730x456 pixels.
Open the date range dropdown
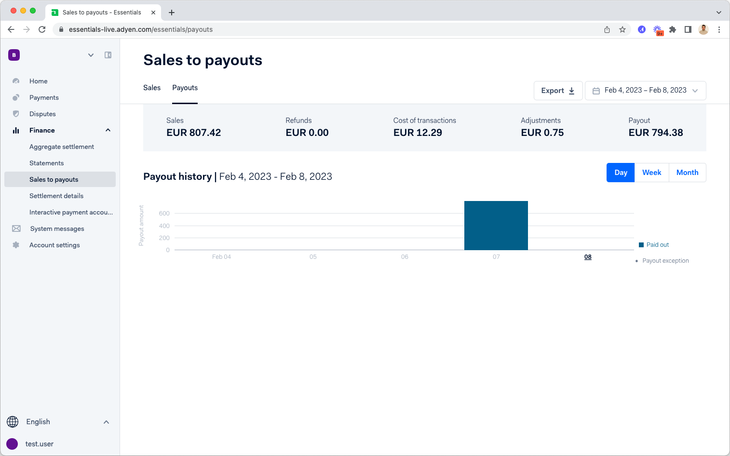coord(646,91)
